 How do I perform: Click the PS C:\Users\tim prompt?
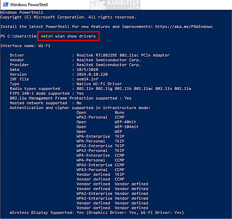pyautogui.click(x=18, y=36)
